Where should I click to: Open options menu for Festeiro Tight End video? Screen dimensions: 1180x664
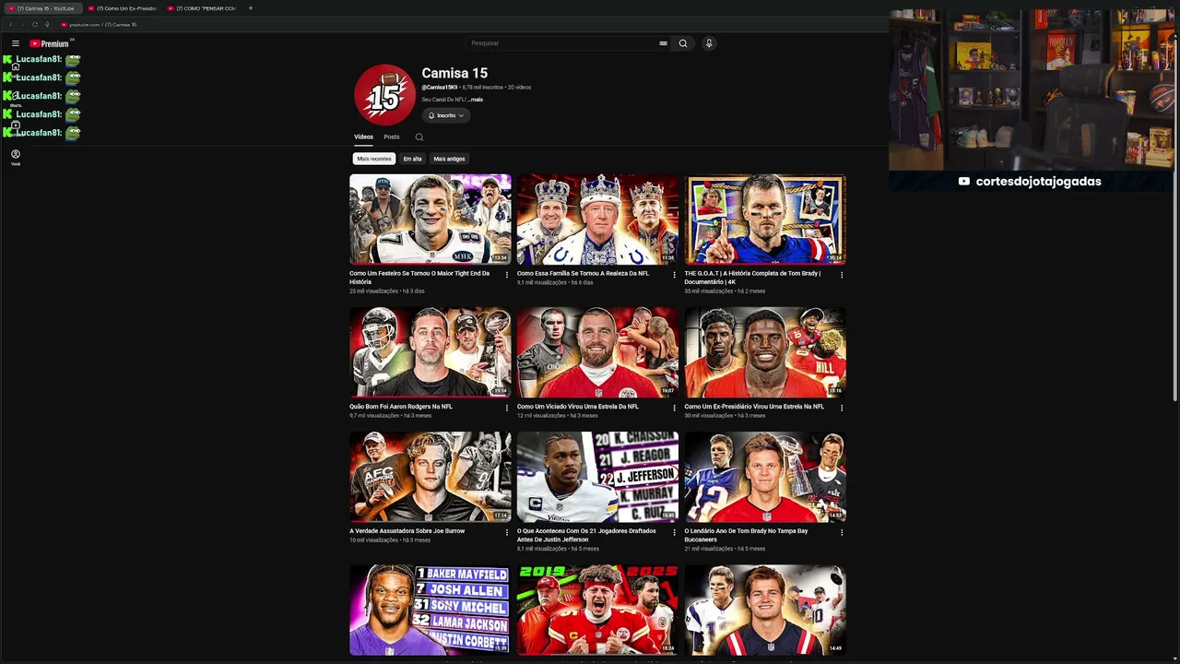[506, 275]
